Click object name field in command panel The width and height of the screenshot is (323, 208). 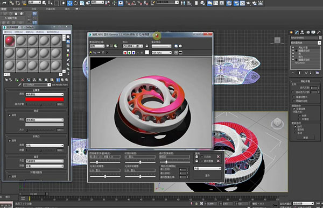click(304, 38)
